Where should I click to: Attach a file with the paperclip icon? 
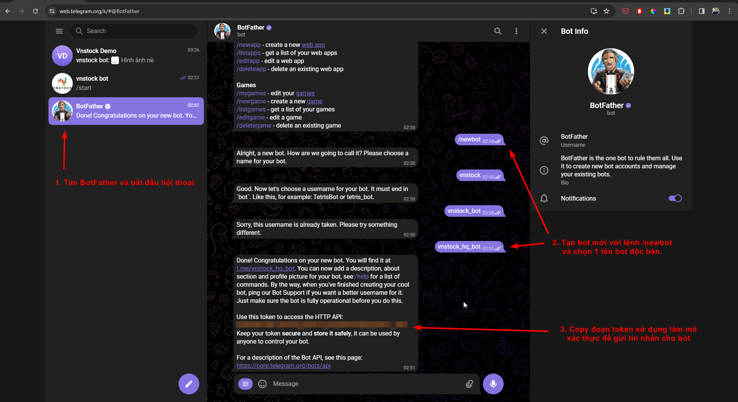(469, 384)
